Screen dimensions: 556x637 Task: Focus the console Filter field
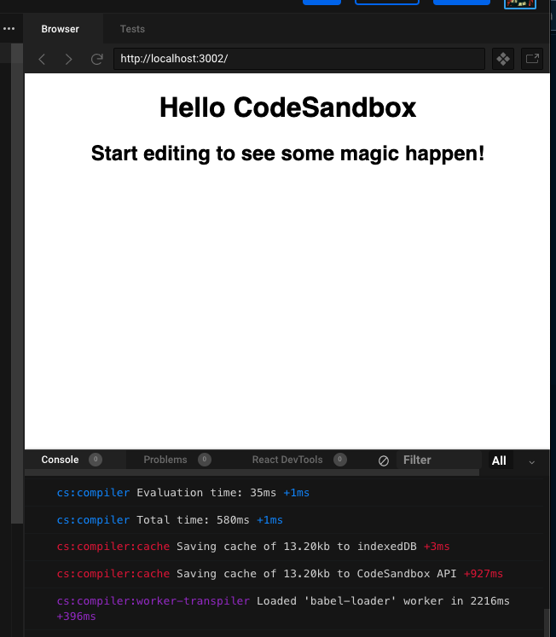pos(438,460)
